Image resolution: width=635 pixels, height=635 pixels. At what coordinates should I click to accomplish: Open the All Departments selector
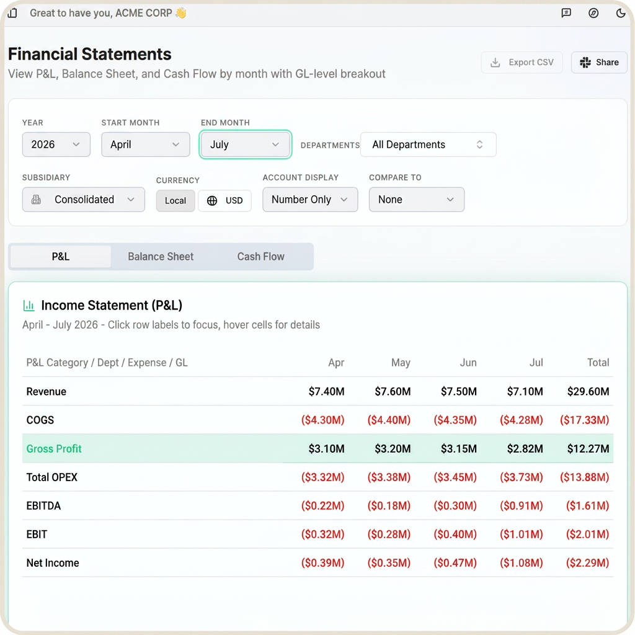[x=428, y=144]
